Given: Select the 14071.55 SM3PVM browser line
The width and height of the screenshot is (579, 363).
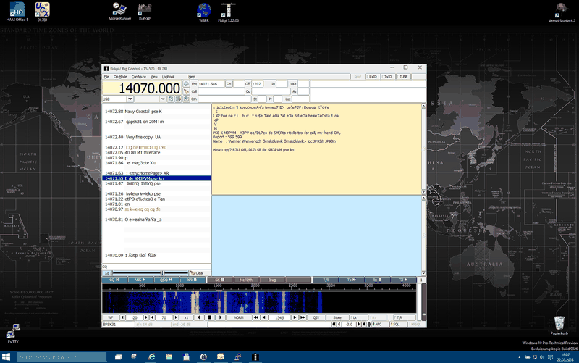Looking at the screenshot, I should coord(156,178).
